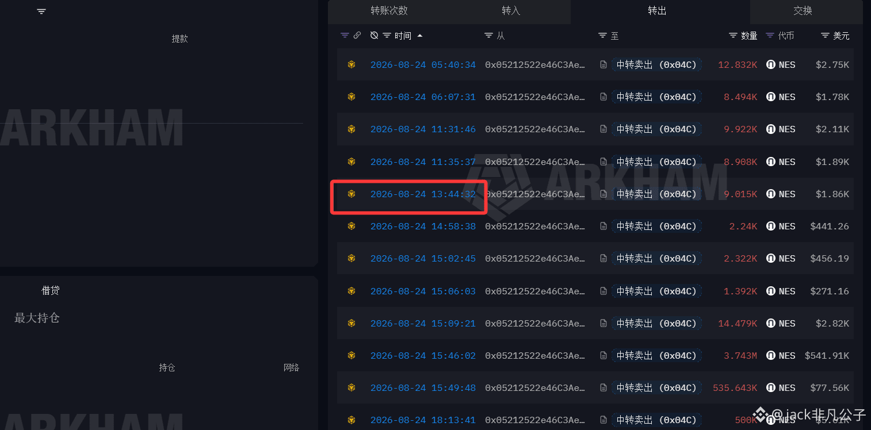Viewport: 871px width, 430px height.
Task: Click the NES token icon on the 15:46:02 row
Action: [x=771, y=356]
